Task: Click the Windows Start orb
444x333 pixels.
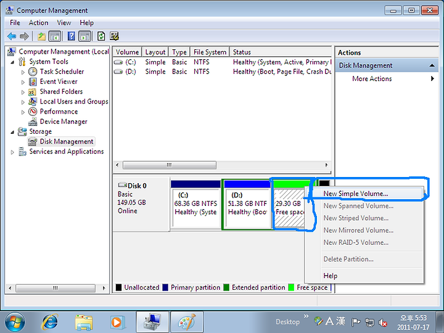Action: pos(15,323)
